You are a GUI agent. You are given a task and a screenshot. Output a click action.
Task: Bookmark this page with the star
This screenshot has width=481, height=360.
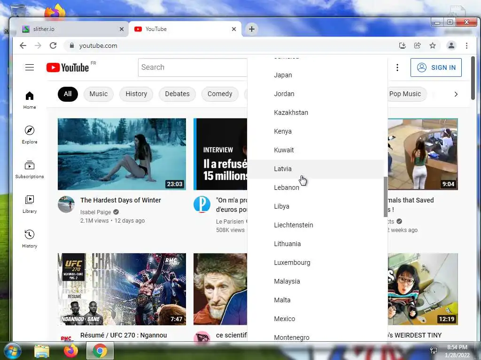433,45
